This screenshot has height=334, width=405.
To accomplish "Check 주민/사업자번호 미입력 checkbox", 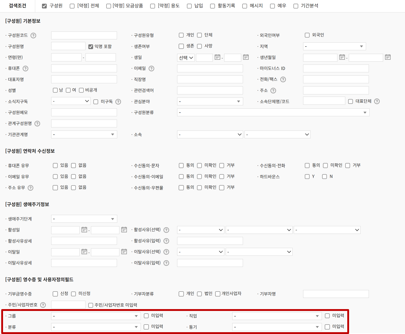I will pyautogui.click(x=91, y=305).
